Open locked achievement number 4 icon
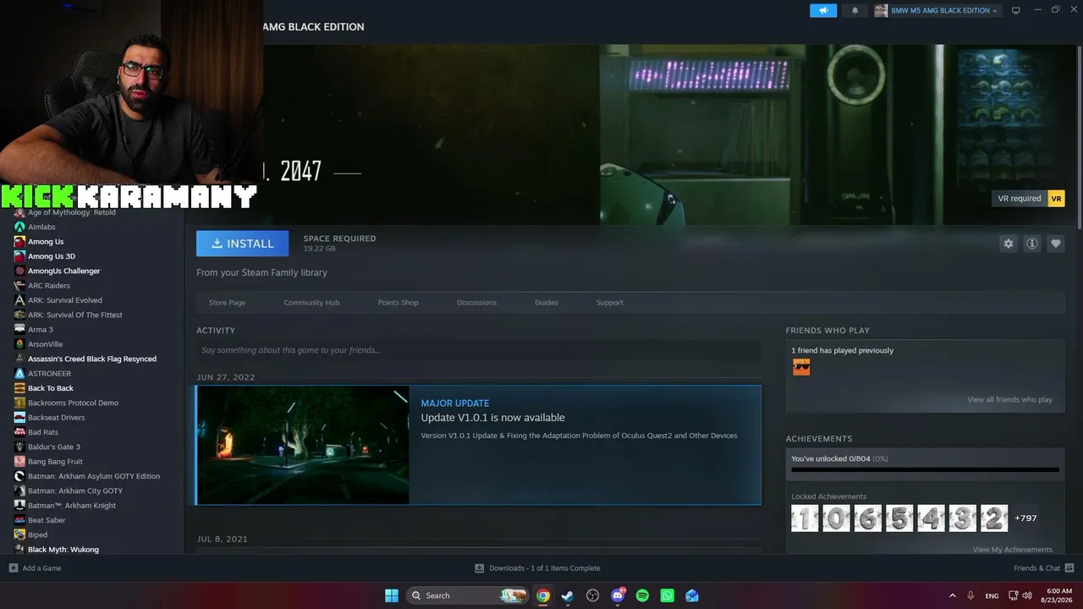The width and height of the screenshot is (1083, 609). [931, 518]
